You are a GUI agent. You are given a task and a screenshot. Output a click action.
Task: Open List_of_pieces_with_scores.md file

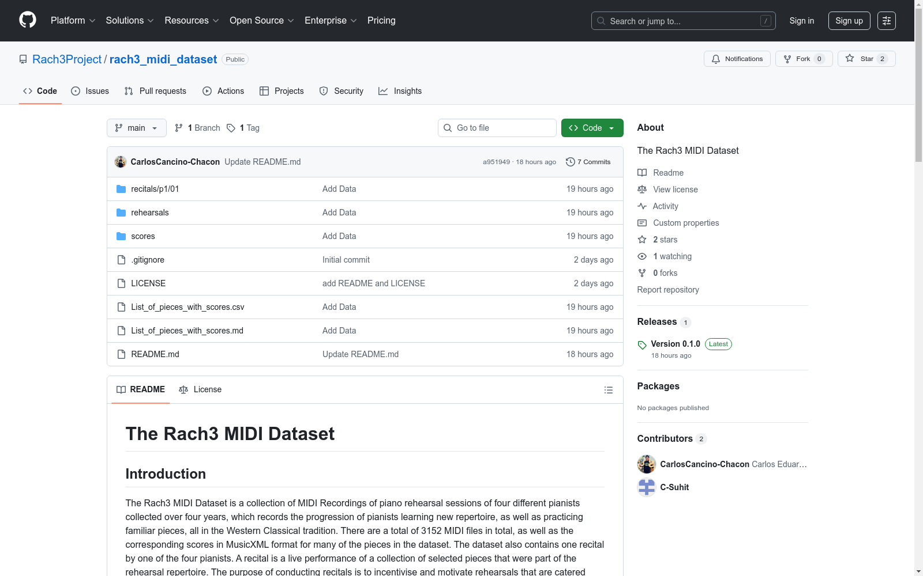(x=187, y=331)
